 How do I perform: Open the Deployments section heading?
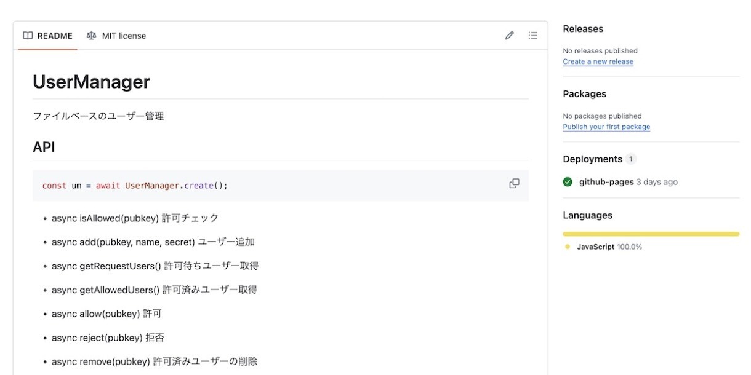pyautogui.click(x=592, y=159)
